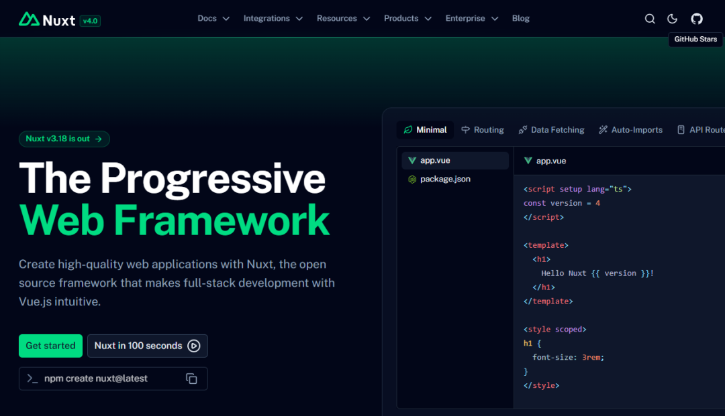The image size is (725, 416).
Task: Open the GitHub icon link
Action: (697, 19)
